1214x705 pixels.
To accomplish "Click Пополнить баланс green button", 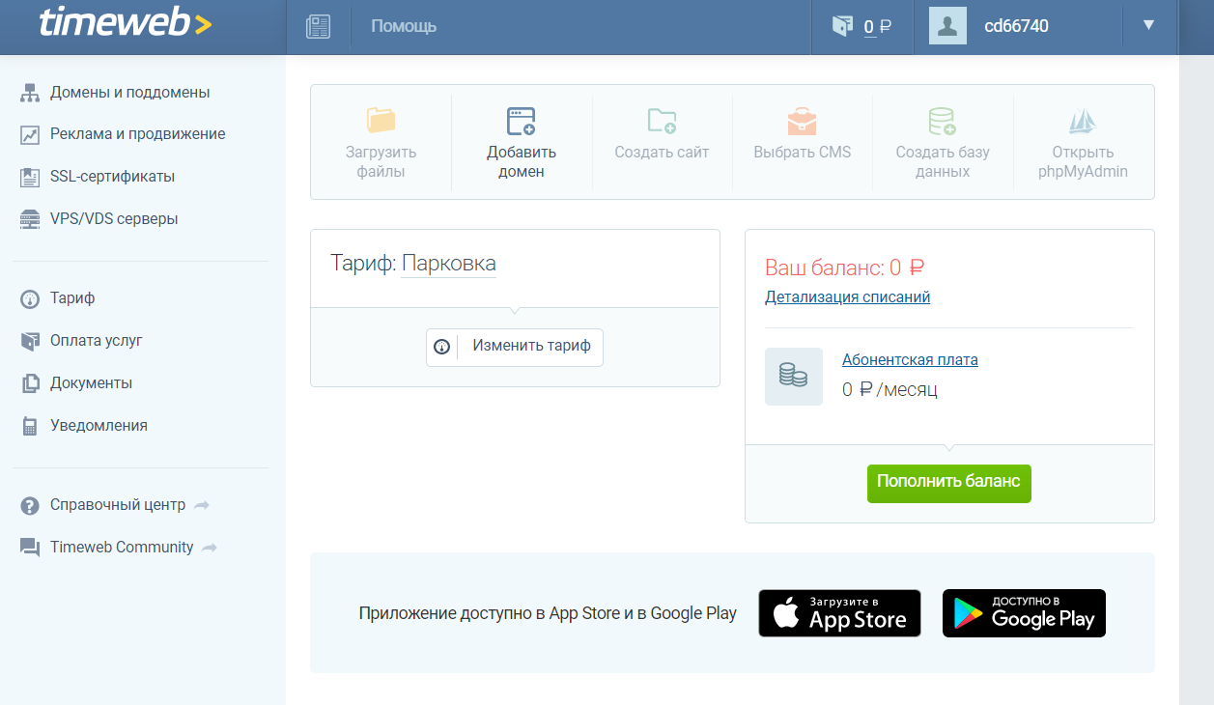I will coord(949,484).
